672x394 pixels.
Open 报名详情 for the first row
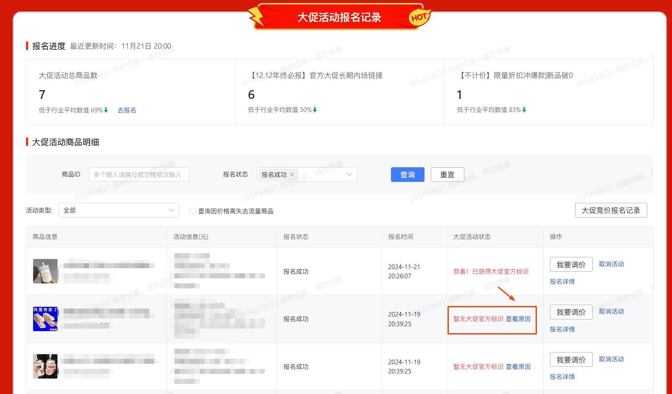click(562, 282)
